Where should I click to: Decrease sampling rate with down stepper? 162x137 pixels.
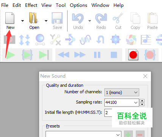point(142,104)
